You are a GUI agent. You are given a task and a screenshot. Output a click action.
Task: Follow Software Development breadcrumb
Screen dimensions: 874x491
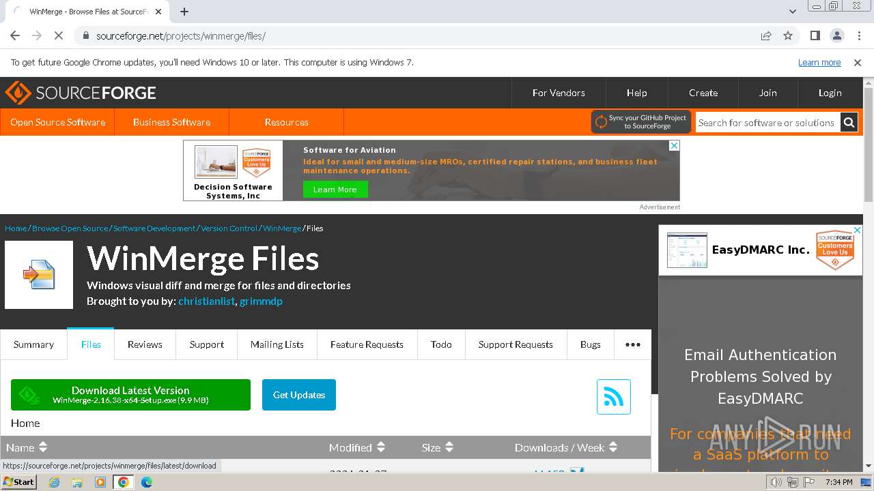154,228
